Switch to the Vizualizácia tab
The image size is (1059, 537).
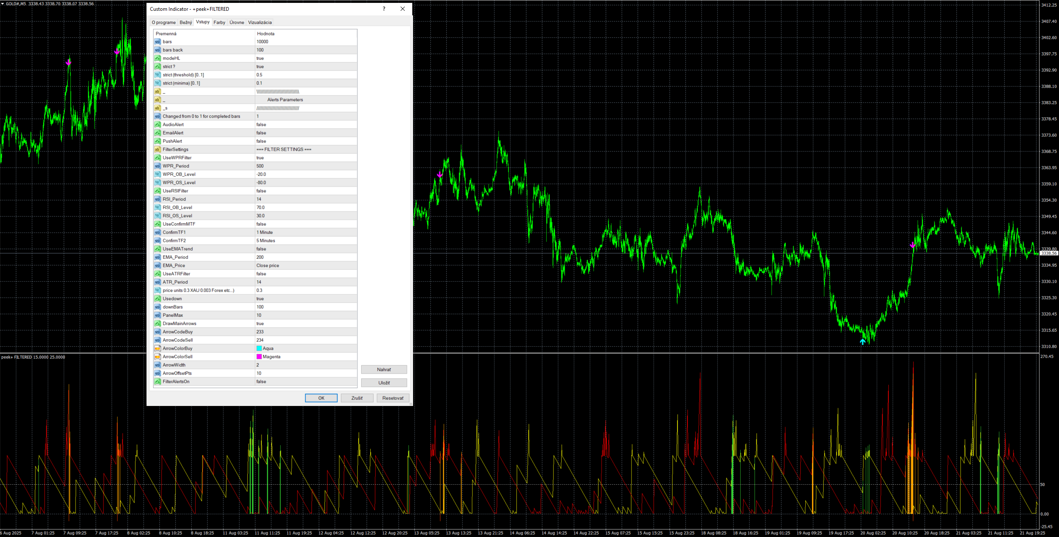click(x=260, y=22)
